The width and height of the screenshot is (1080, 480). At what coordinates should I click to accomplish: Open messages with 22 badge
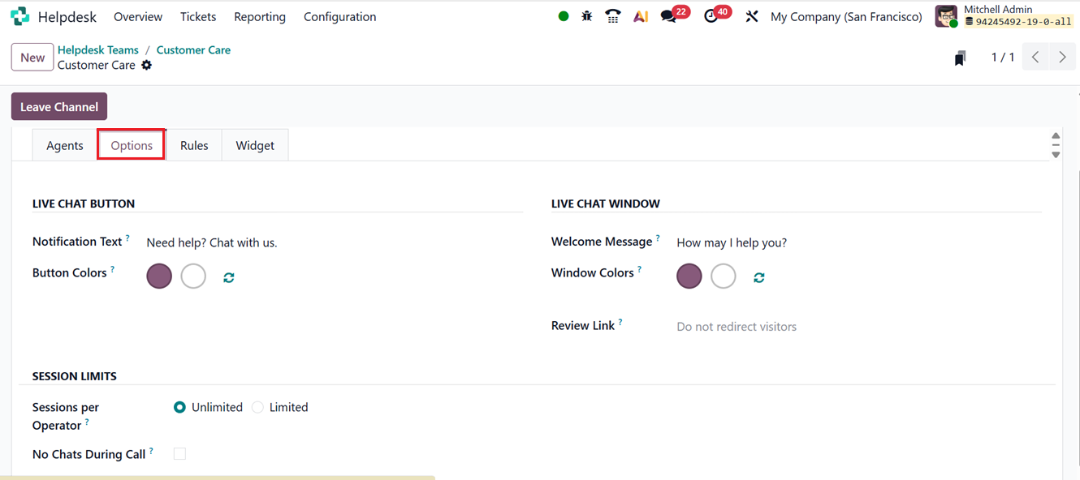point(673,15)
